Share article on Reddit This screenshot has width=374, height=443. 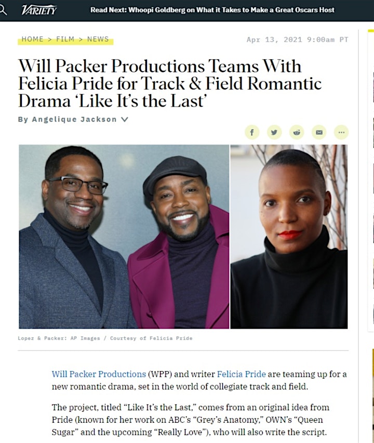(x=297, y=132)
